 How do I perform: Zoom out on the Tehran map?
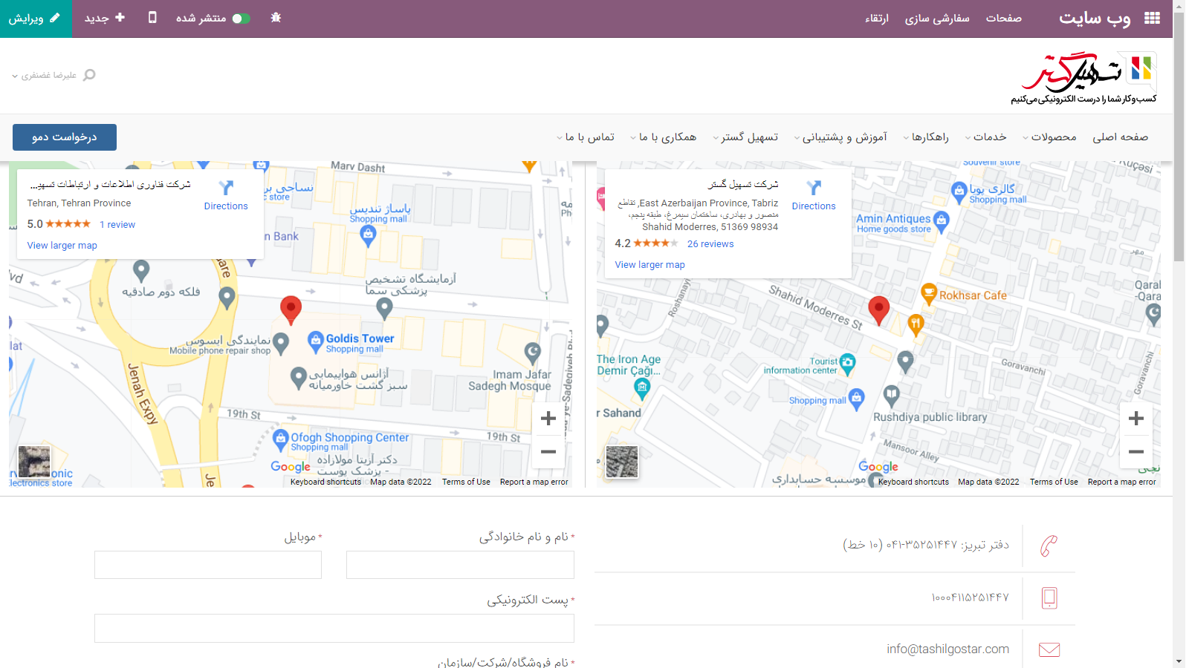point(548,451)
